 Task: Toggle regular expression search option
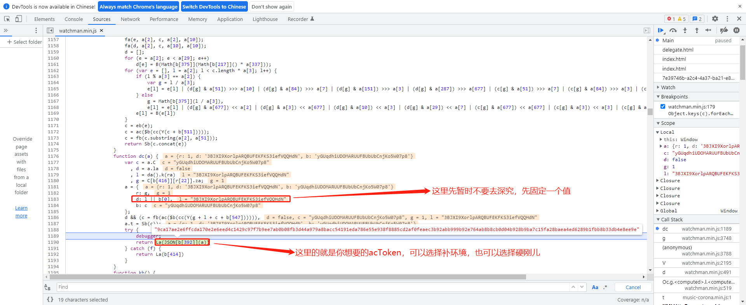[605, 287]
